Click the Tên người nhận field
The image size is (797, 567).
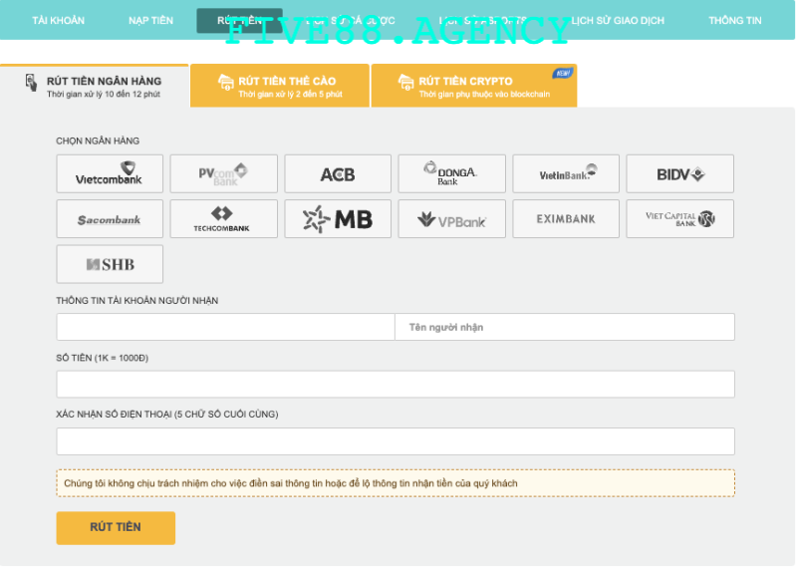(x=565, y=327)
